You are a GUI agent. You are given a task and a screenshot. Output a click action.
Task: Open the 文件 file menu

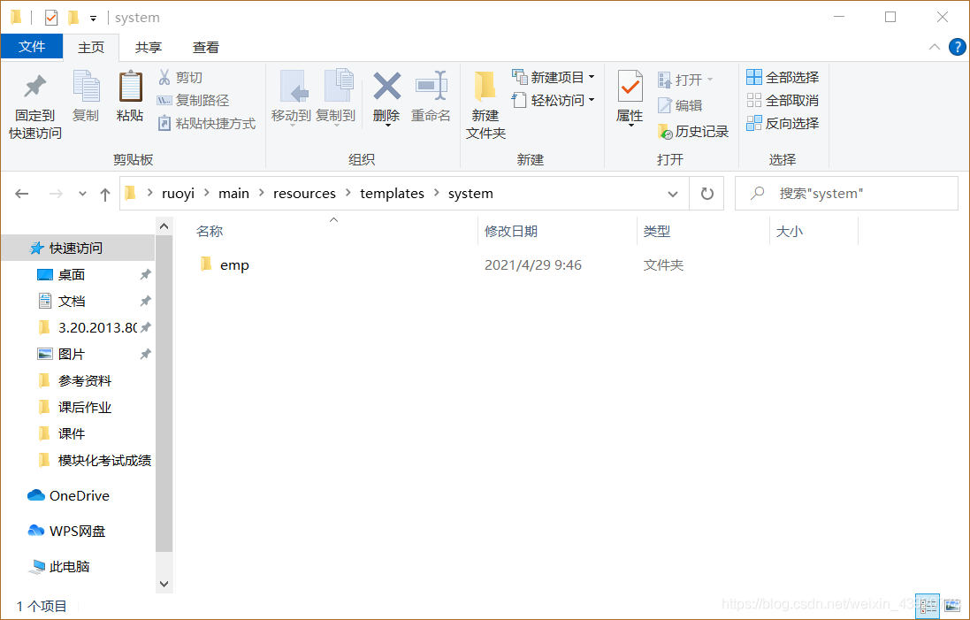(32, 46)
